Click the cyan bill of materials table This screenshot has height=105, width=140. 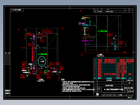point(113,68)
